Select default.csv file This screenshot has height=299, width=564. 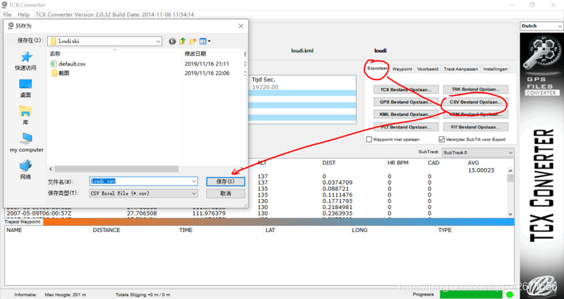(69, 64)
